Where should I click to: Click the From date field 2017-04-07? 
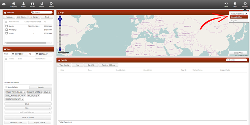pos(19,54)
